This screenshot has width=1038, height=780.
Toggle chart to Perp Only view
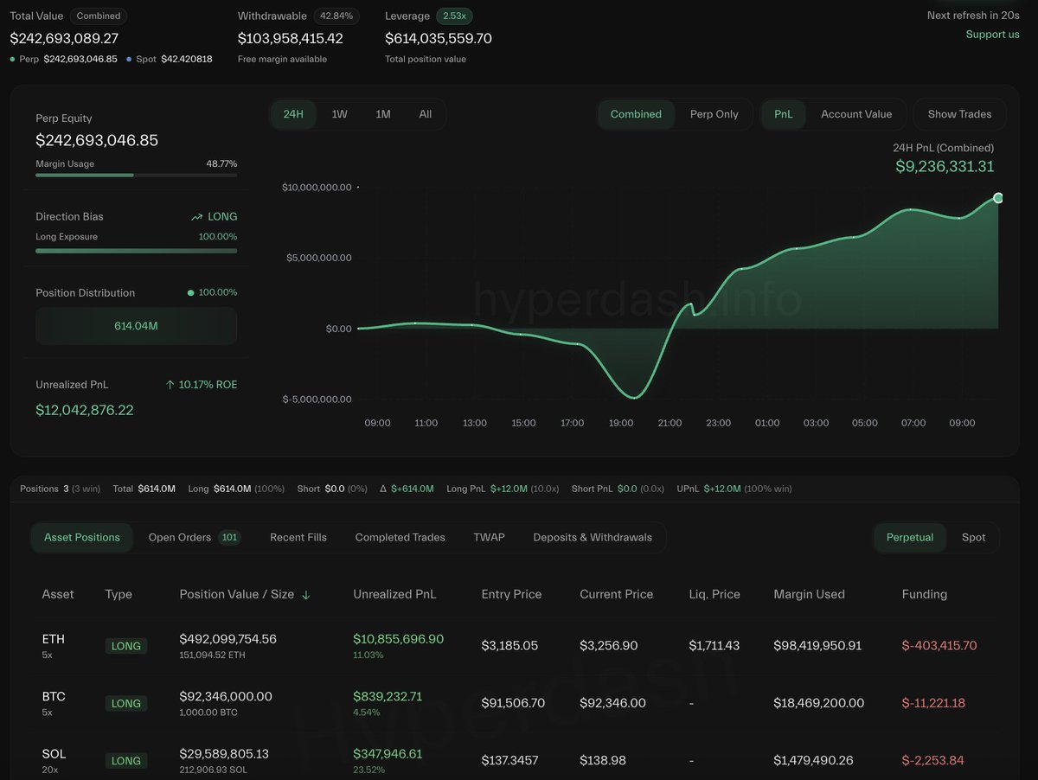click(x=714, y=114)
